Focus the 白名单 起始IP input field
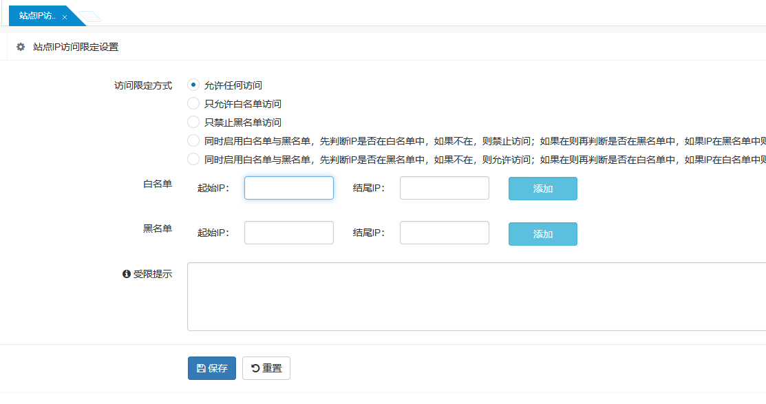This screenshot has height=404, width=766. pyautogui.click(x=288, y=188)
